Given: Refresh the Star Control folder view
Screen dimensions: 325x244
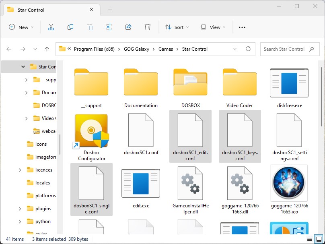Looking at the screenshot, I should 248,49.
